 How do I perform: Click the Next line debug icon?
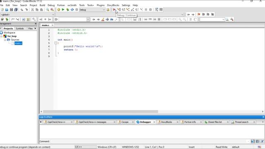tap(123, 10)
